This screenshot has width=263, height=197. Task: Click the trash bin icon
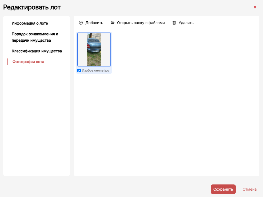coord(174,23)
